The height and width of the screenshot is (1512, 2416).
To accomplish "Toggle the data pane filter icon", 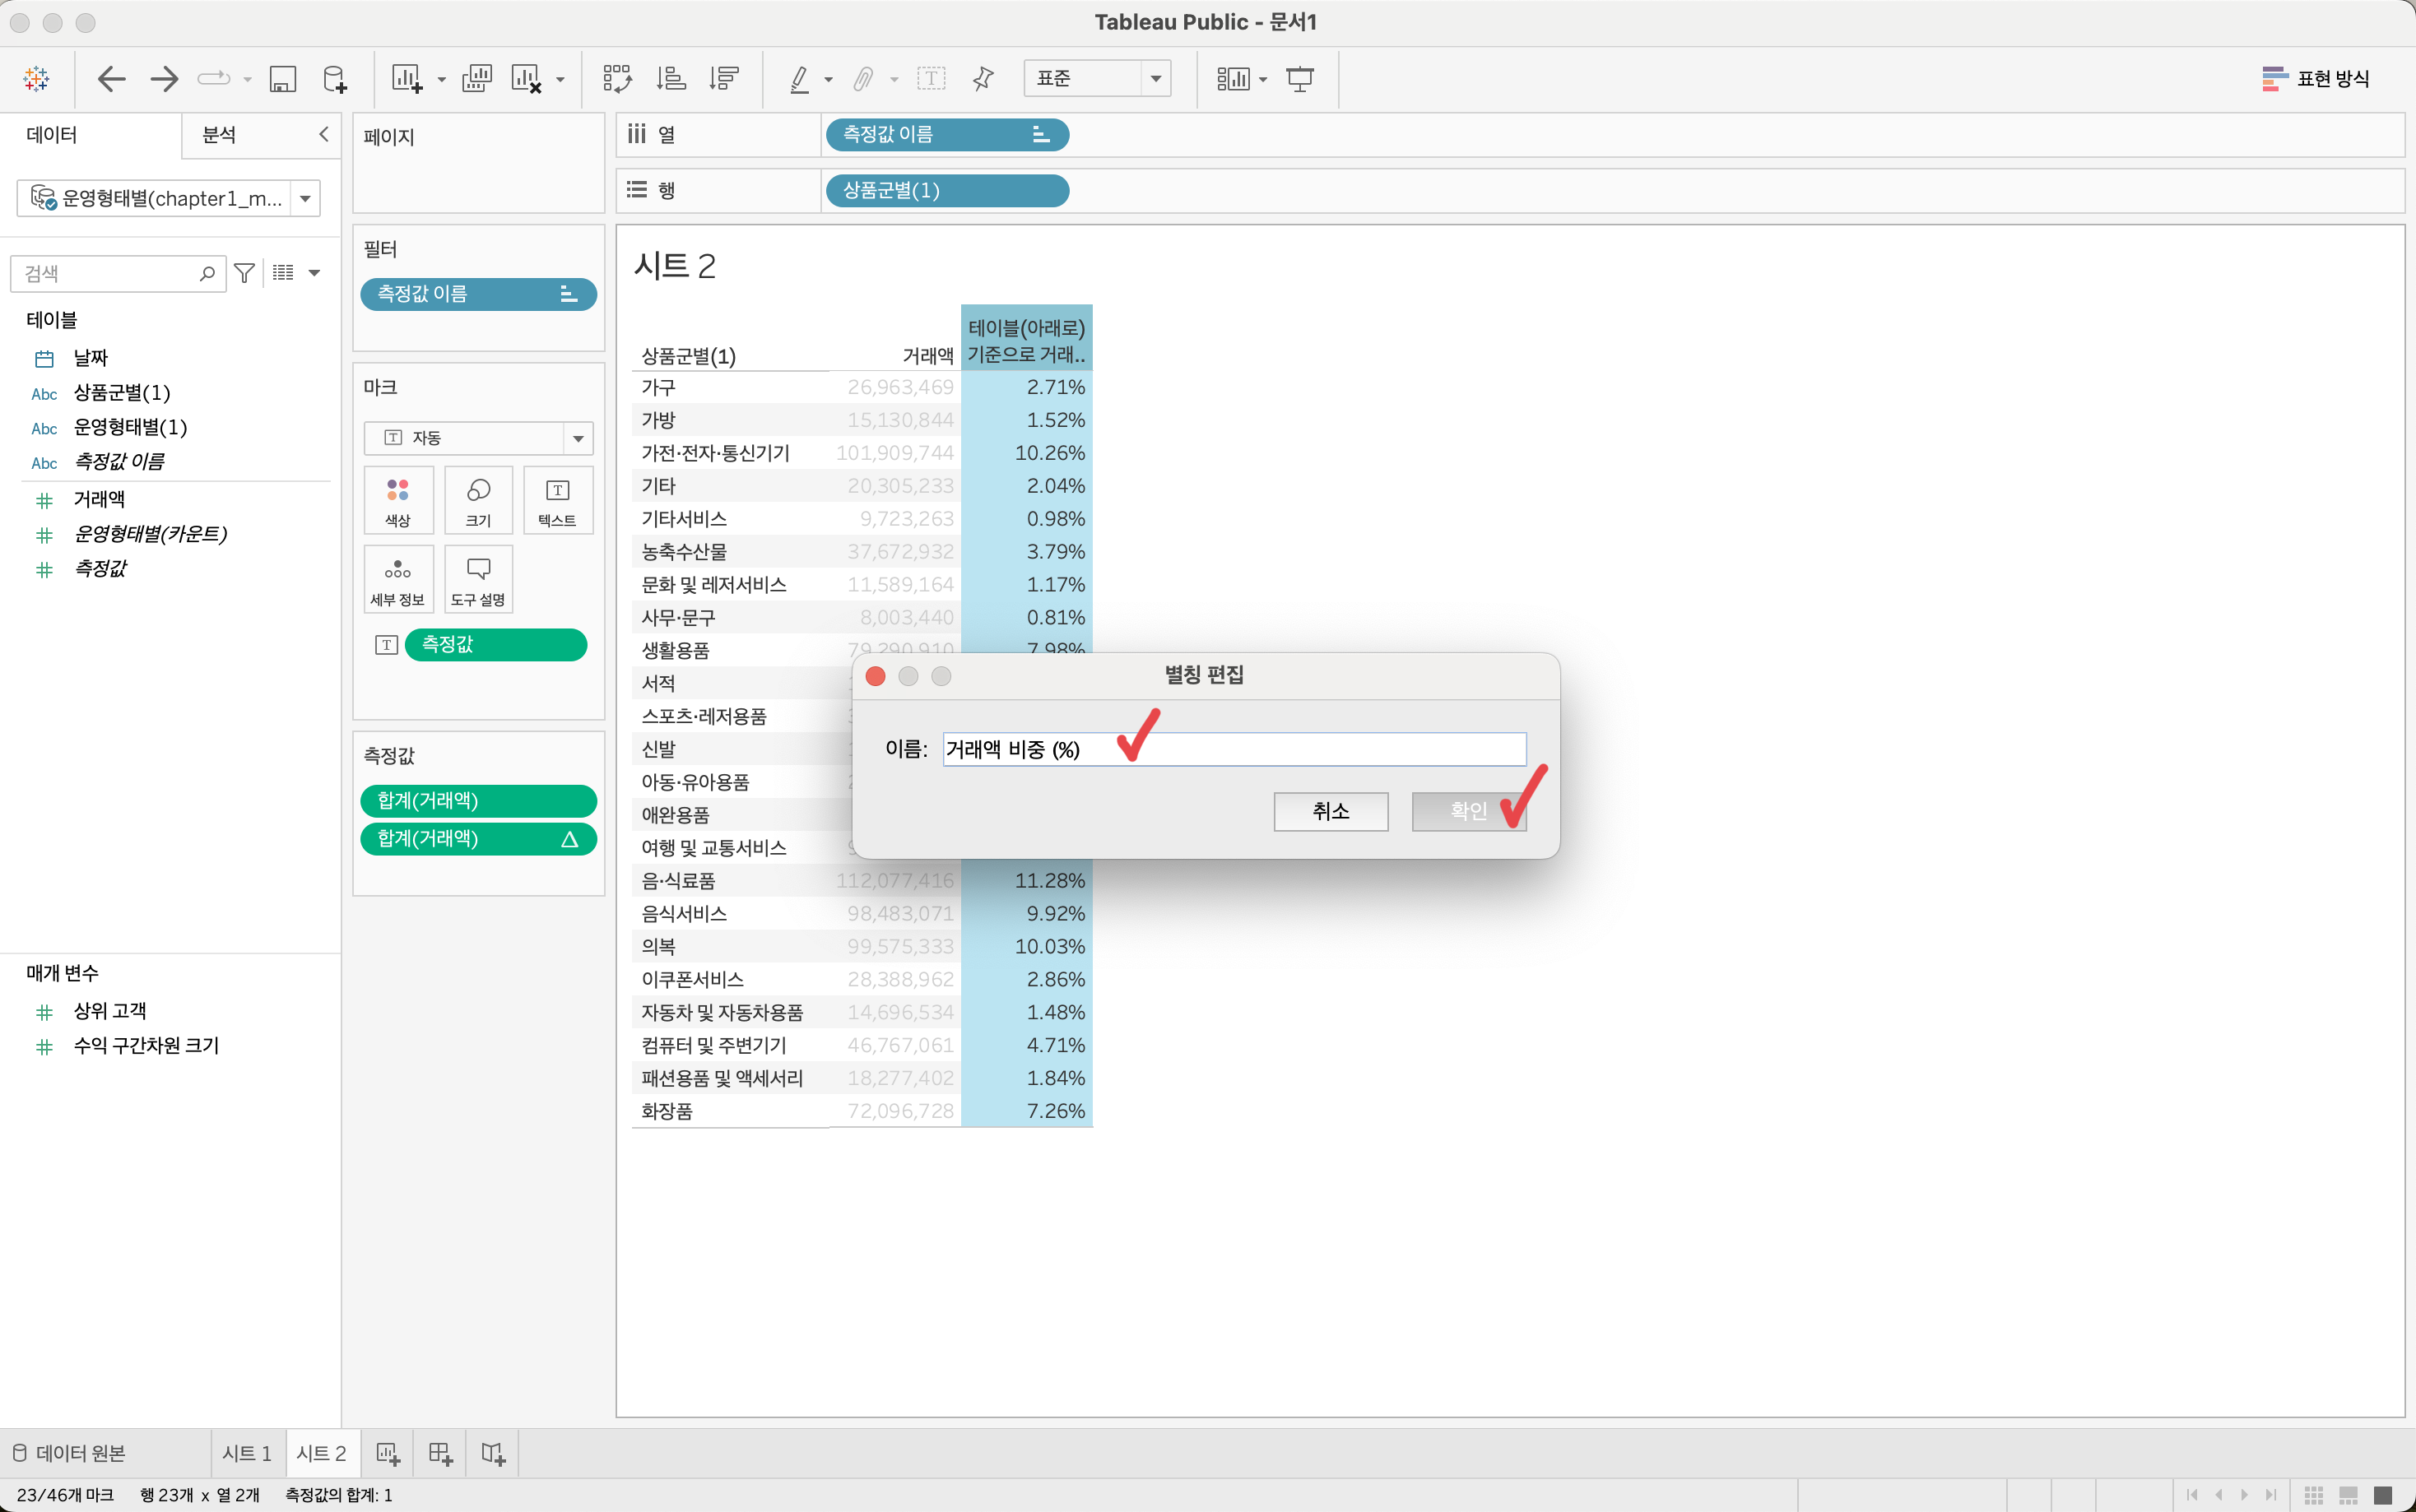I will click(x=244, y=273).
